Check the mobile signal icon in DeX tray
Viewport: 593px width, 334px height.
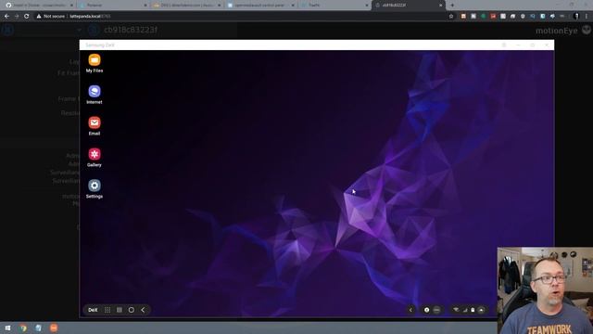(465, 310)
